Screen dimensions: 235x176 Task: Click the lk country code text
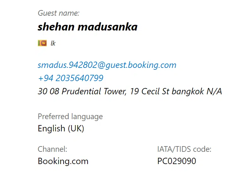coord(53,43)
